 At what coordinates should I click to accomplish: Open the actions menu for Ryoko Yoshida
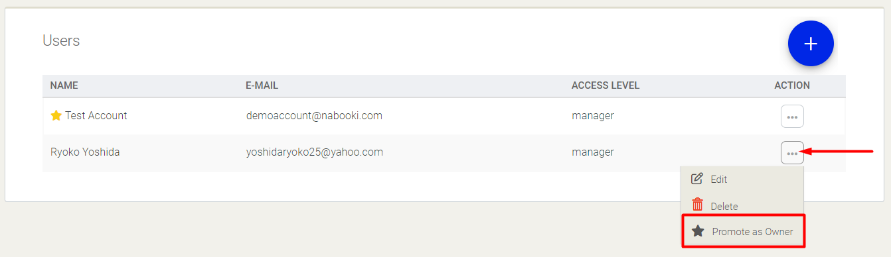[792, 152]
